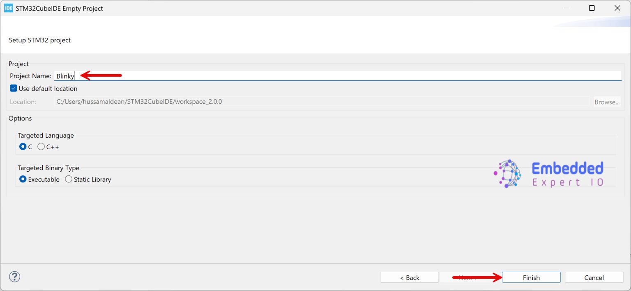
Task: Click the greyed-out Next button
Action: [x=468, y=277]
